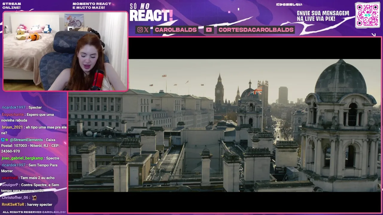The width and height of the screenshot is (383, 215).
Task: Click the London skyline video frame
Action: 224,125
